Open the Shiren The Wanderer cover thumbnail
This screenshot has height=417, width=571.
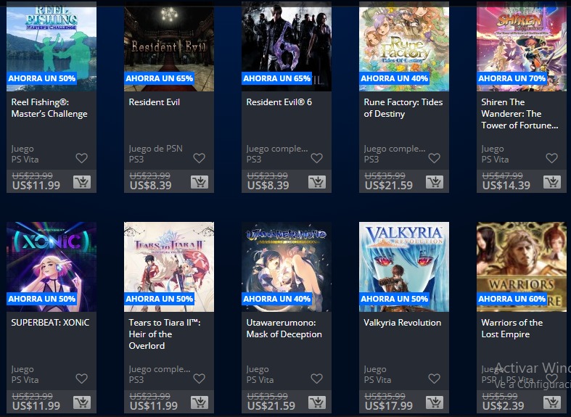(x=522, y=46)
